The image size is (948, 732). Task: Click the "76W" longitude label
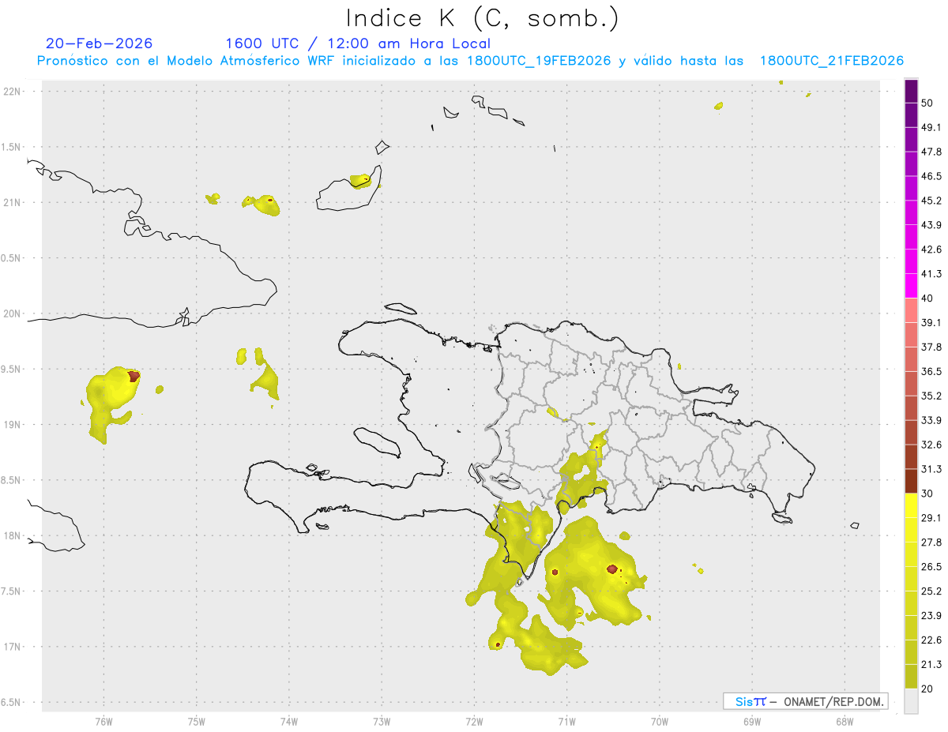(103, 721)
